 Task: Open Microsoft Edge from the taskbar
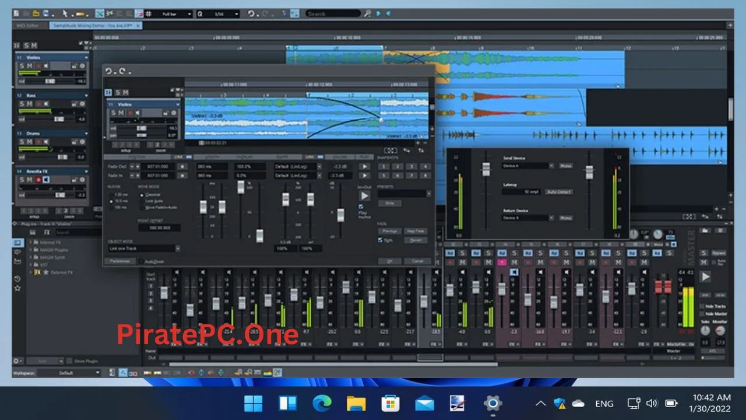pyautogui.click(x=322, y=403)
